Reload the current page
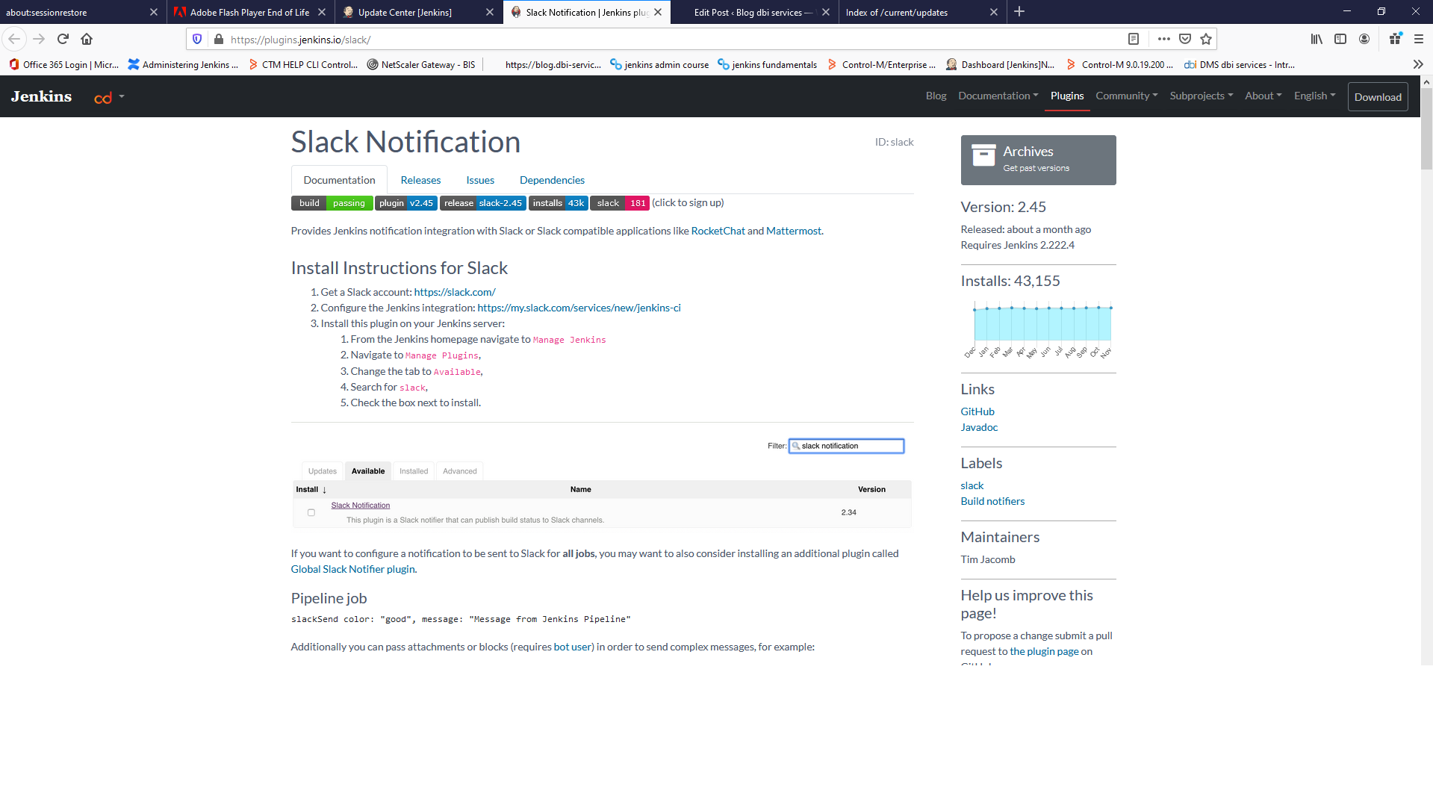Screen dimensions: 1433x805 (x=63, y=39)
